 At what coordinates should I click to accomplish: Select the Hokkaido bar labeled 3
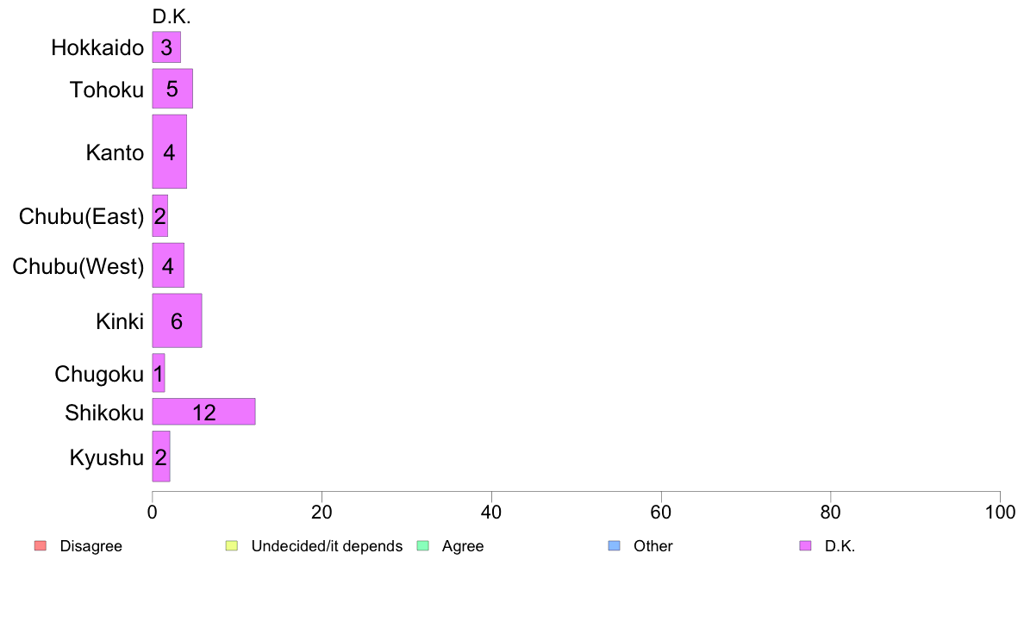(x=166, y=47)
